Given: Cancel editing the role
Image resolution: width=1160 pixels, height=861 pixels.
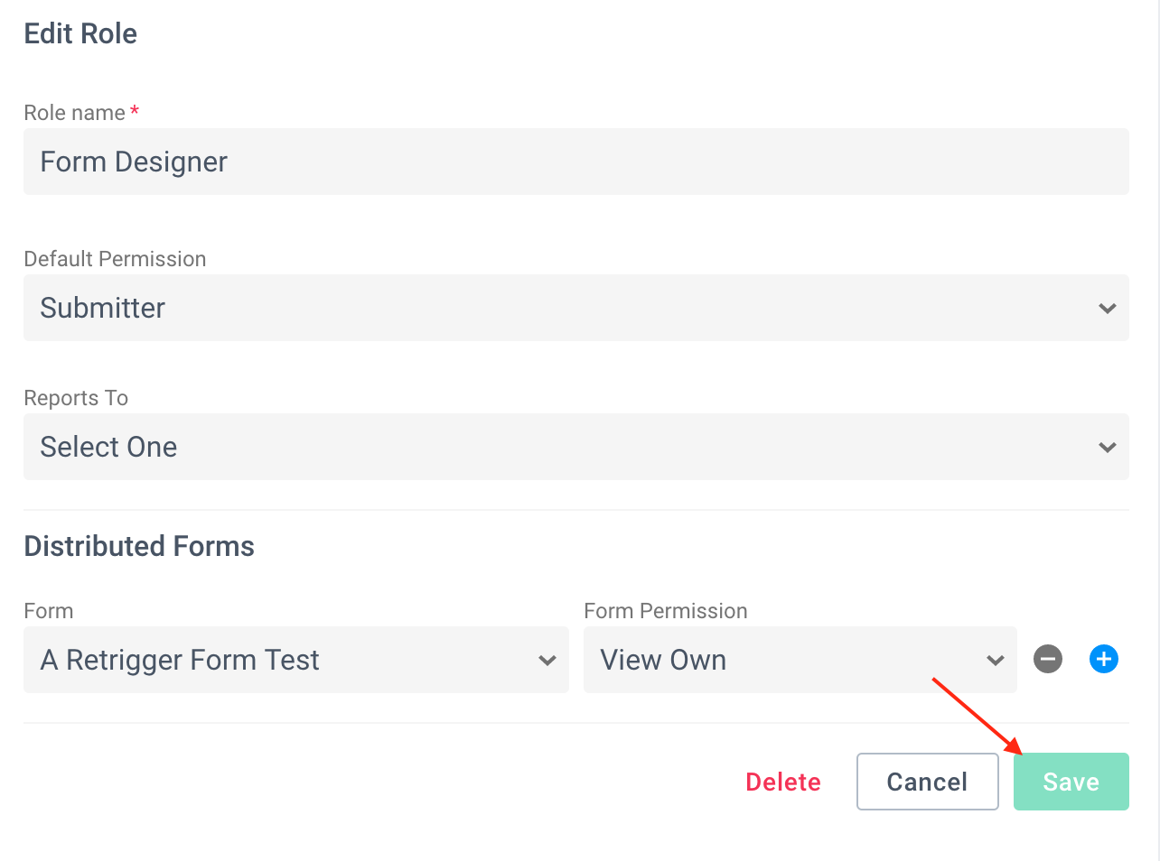Looking at the screenshot, I should coord(928,782).
